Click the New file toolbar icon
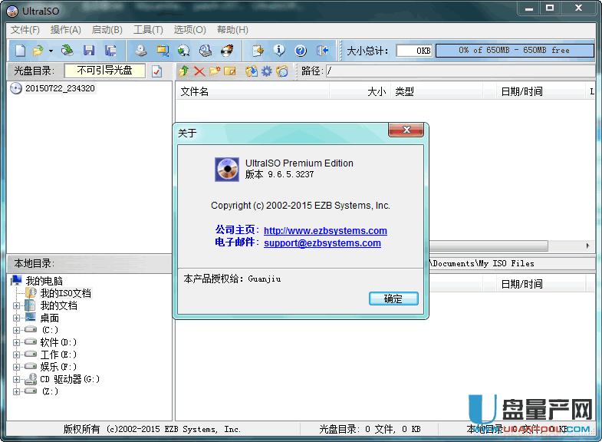602x442 pixels. tap(20, 51)
